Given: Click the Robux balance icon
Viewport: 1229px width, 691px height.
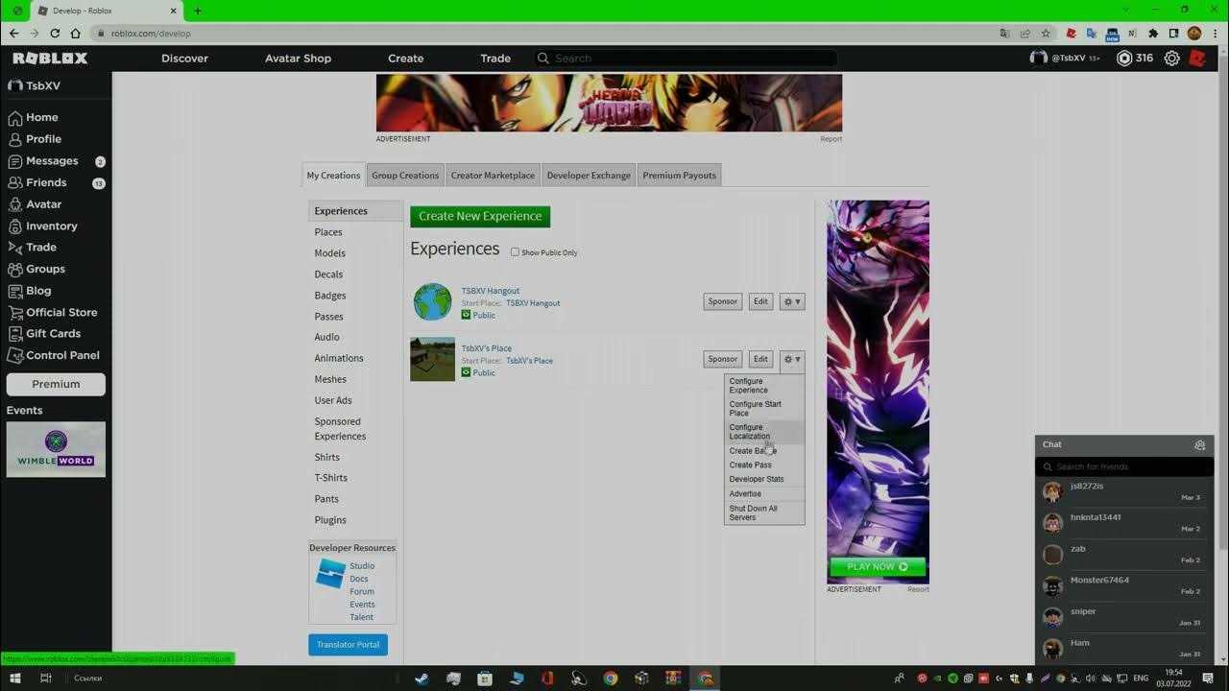Looking at the screenshot, I should 1124,59.
